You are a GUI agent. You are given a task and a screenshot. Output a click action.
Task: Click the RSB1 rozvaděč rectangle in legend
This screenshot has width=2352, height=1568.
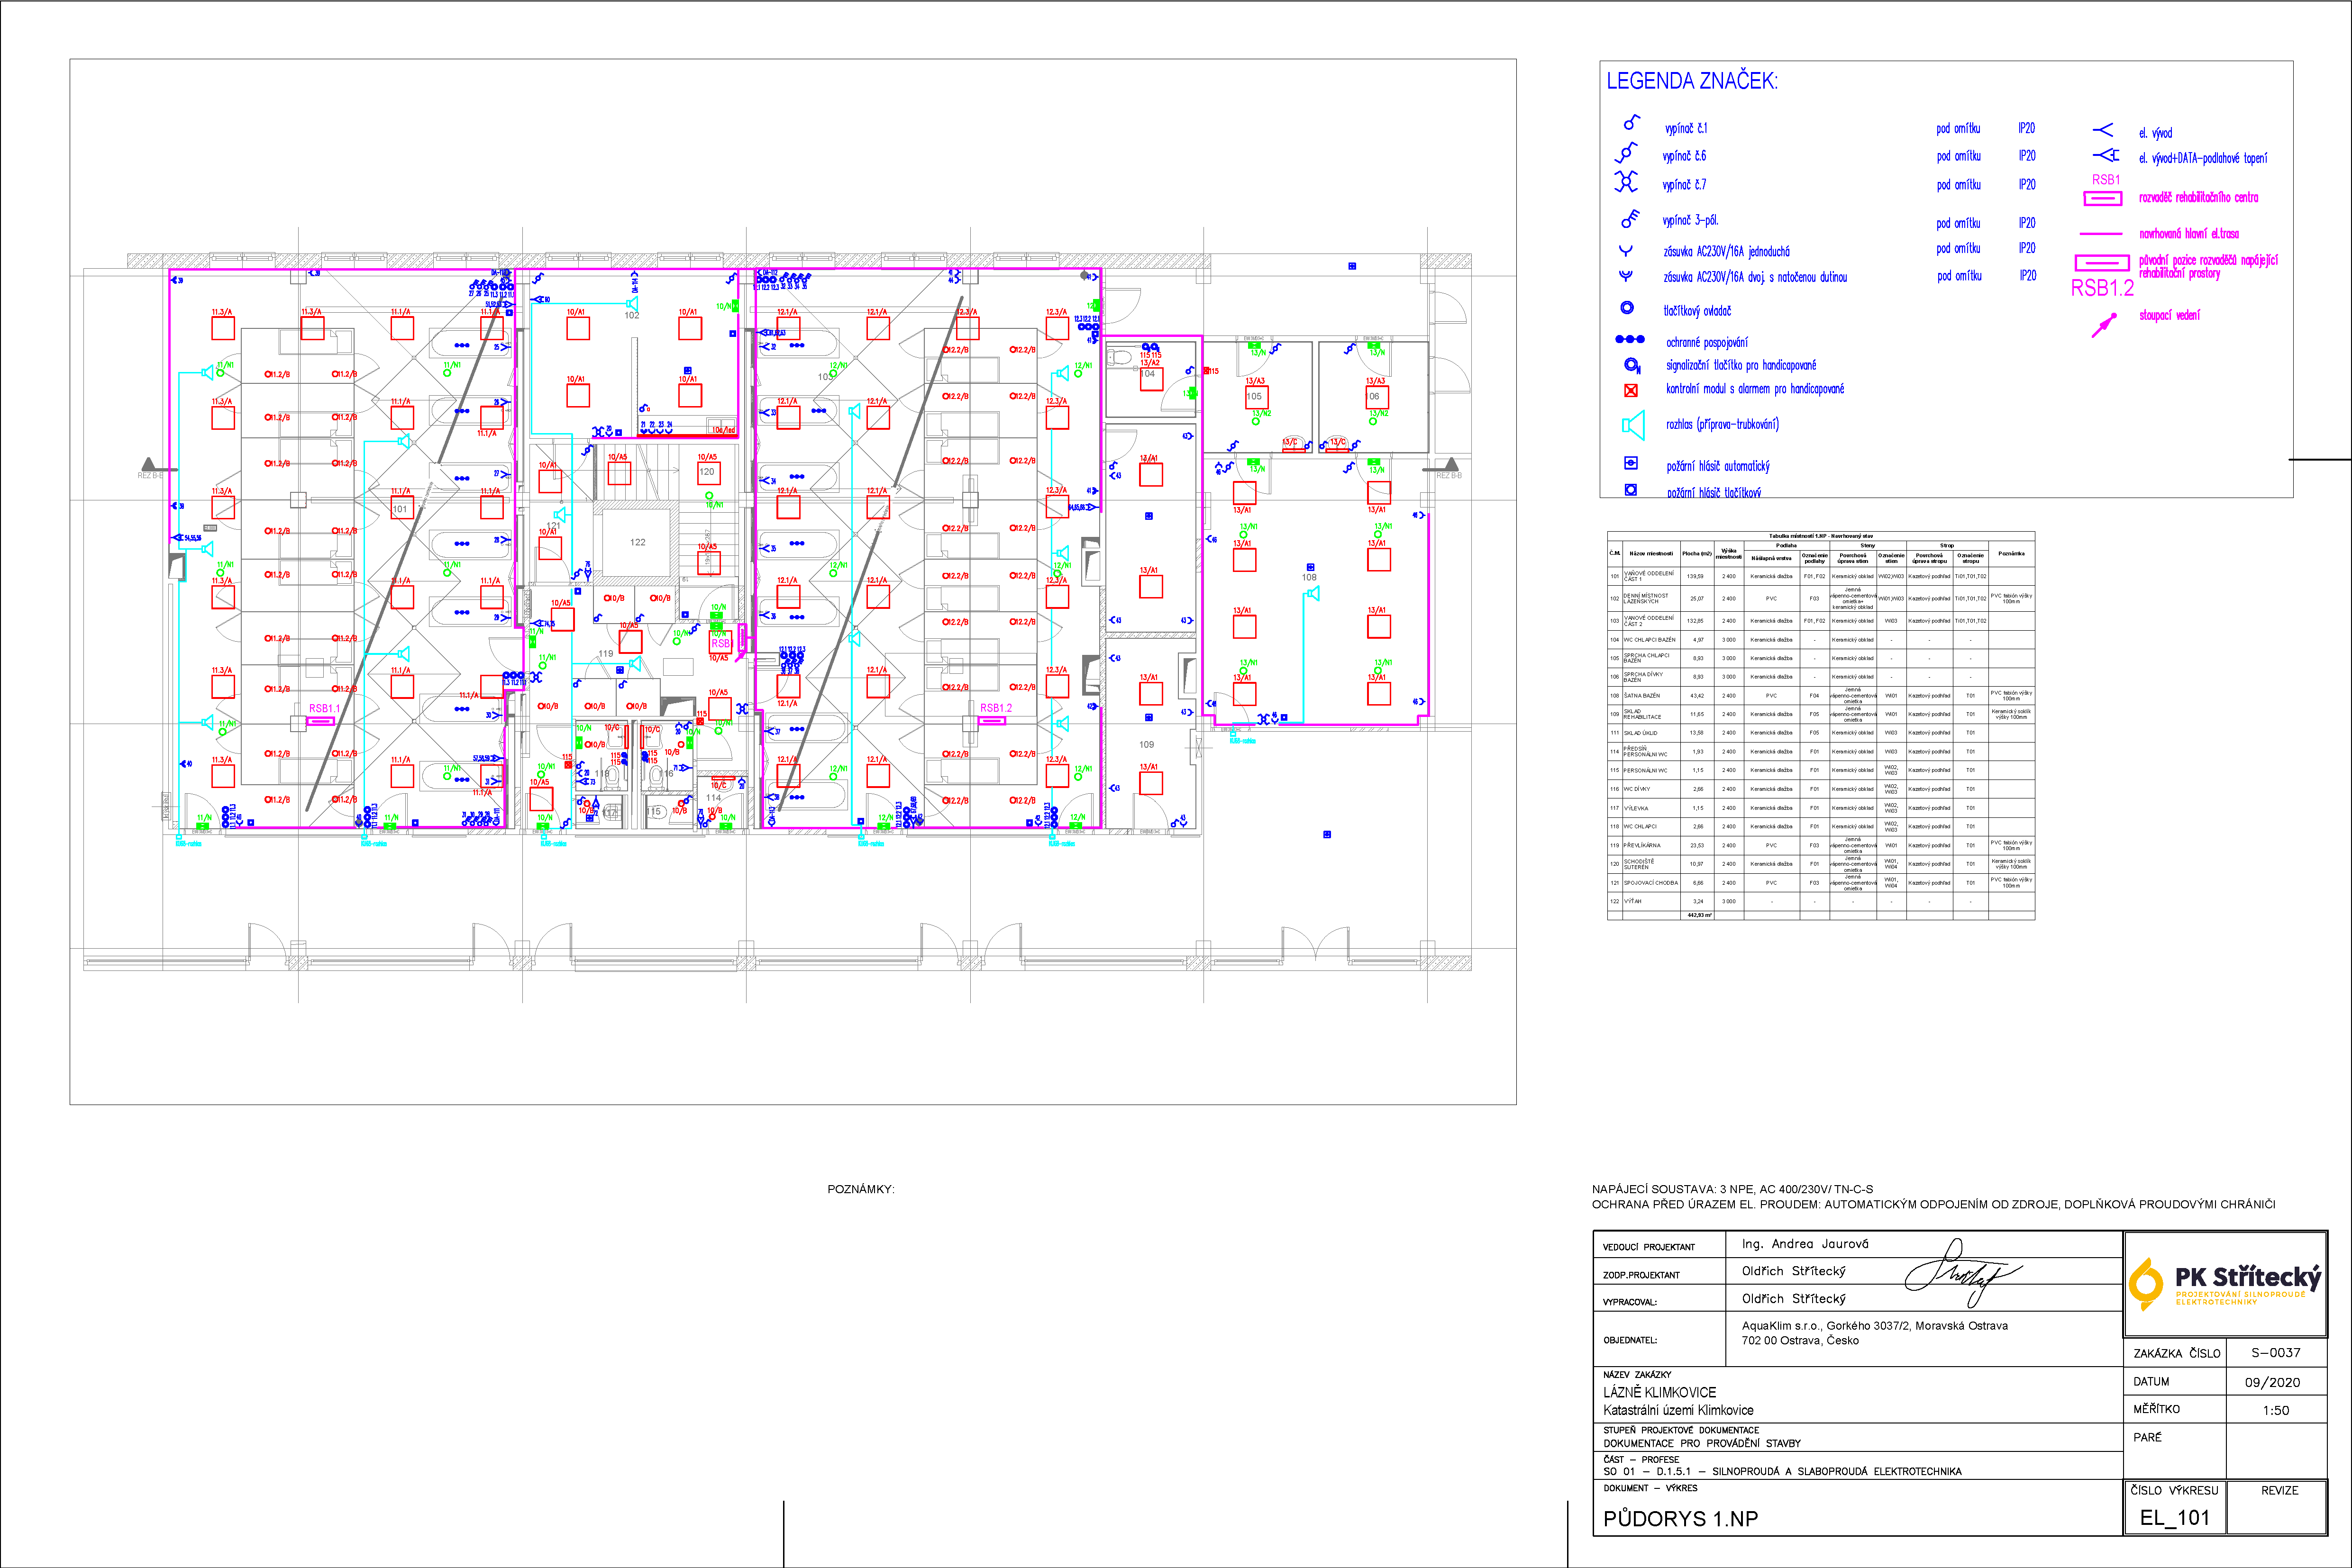coord(2102,198)
